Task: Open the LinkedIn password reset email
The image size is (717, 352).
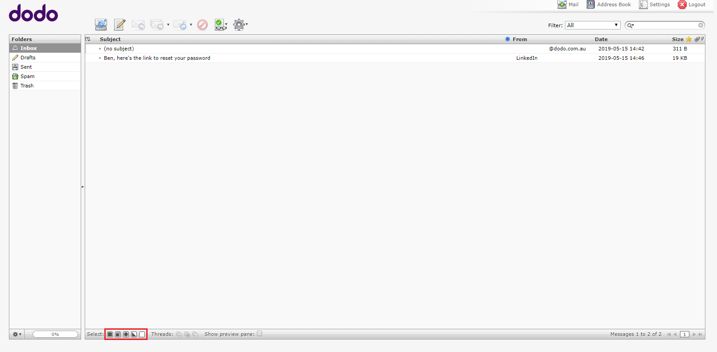Action: tap(157, 58)
